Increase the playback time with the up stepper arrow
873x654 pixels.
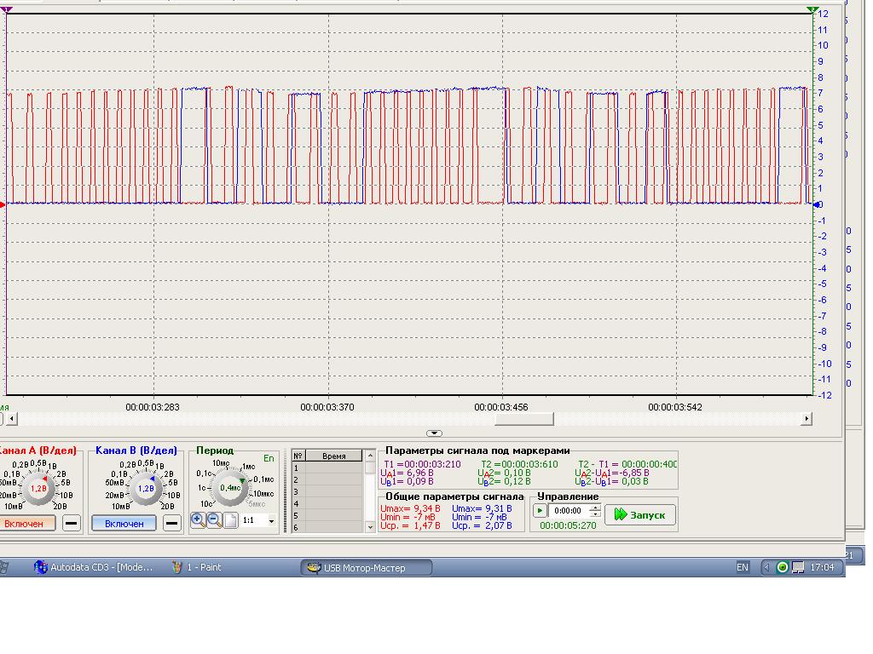click(595, 508)
